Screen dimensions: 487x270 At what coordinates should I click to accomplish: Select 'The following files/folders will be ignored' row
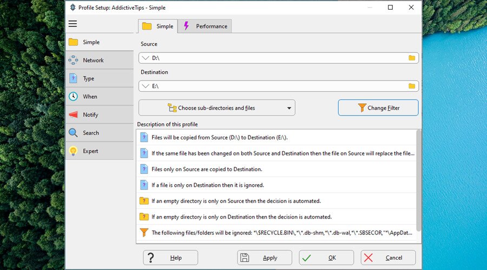click(x=277, y=233)
